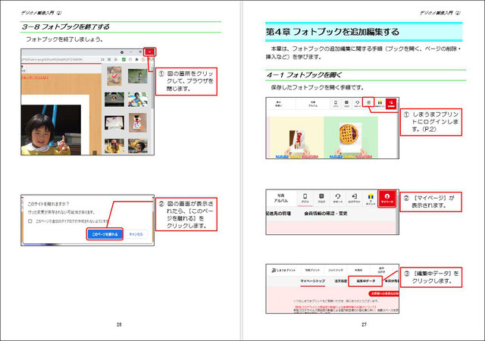
Task: Open 会員情報の確認・変更 menu item
Action: (326, 213)
